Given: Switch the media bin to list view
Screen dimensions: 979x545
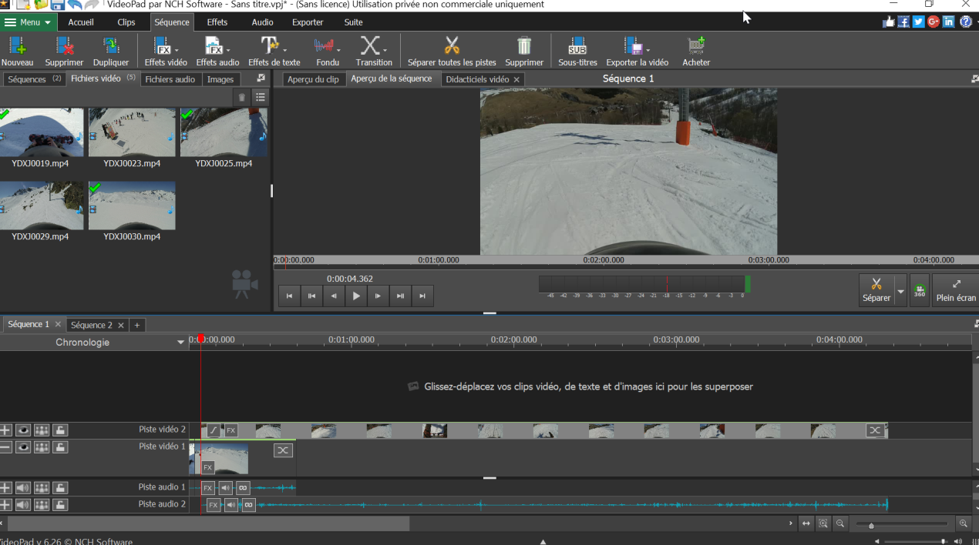Looking at the screenshot, I should [261, 97].
